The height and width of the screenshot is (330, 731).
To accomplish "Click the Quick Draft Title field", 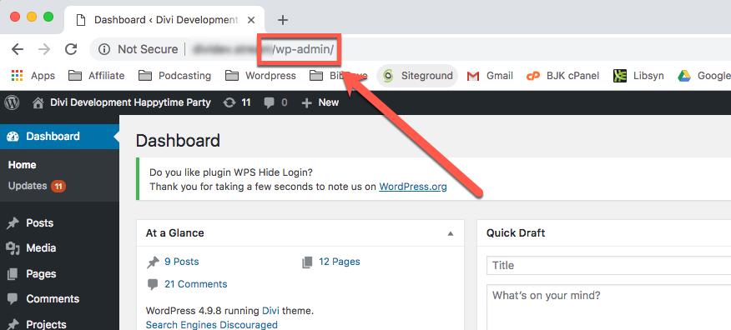I will pyautogui.click(x=609, y=265).
